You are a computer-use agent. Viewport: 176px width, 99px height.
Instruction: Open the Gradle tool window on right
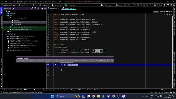175,24
